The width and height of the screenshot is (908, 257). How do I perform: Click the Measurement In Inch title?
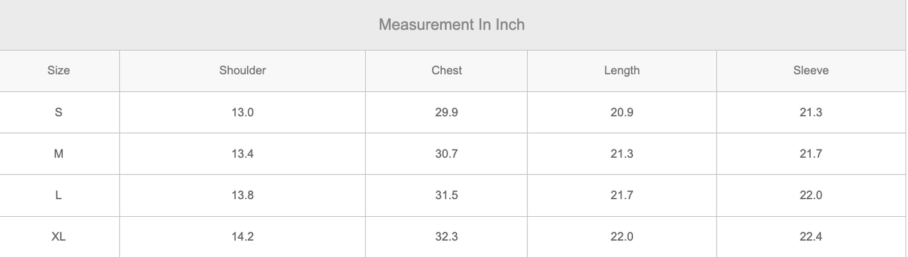[x=451, y=25]
